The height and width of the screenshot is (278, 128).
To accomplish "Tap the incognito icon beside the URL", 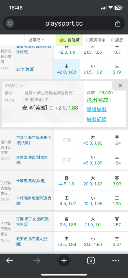I will click(10, 23).
